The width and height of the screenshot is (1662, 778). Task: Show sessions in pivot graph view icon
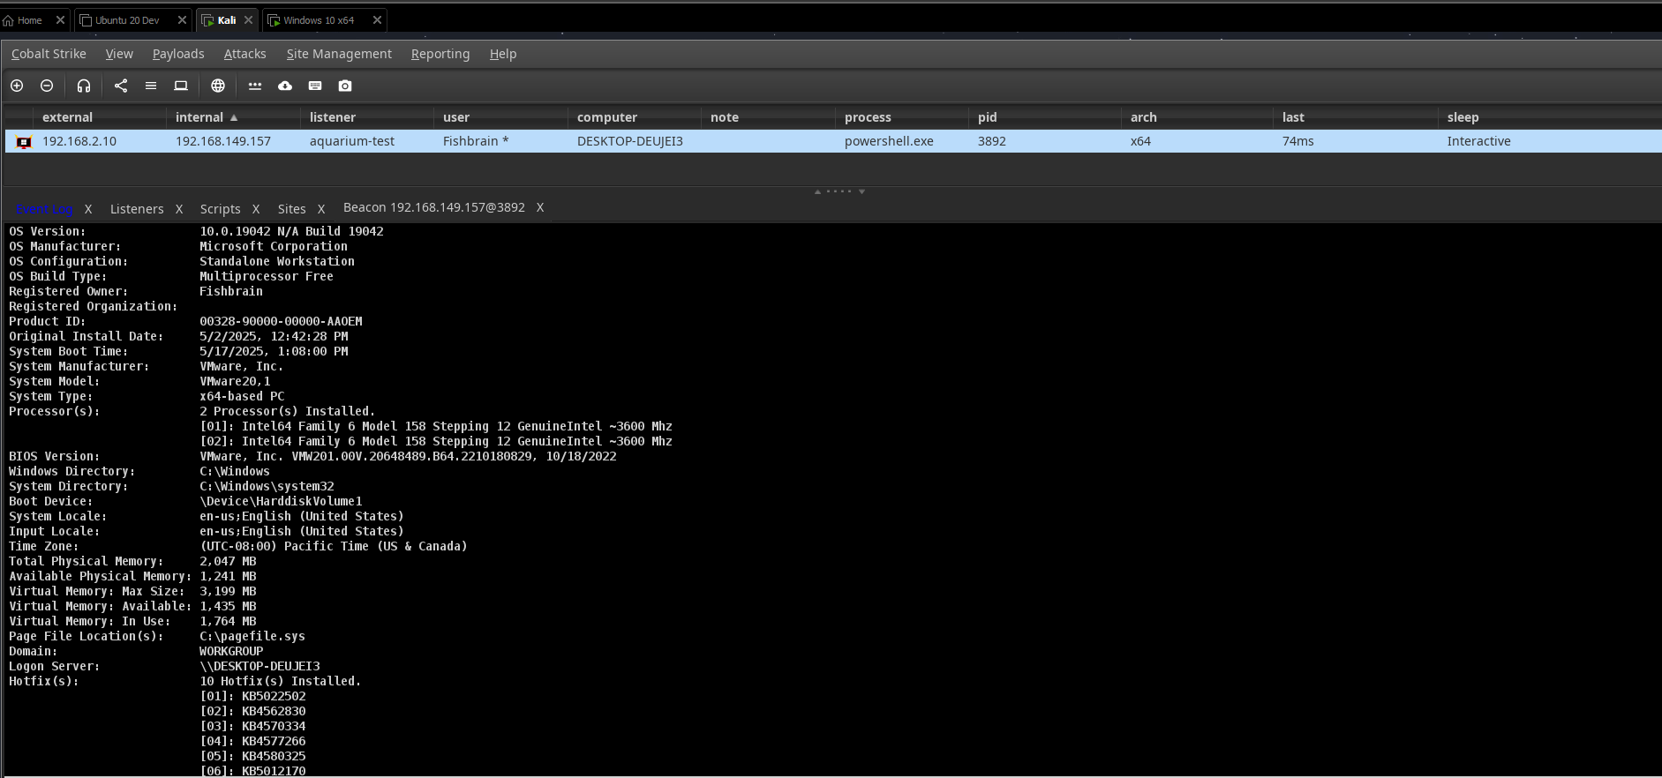tap(121, 86)
